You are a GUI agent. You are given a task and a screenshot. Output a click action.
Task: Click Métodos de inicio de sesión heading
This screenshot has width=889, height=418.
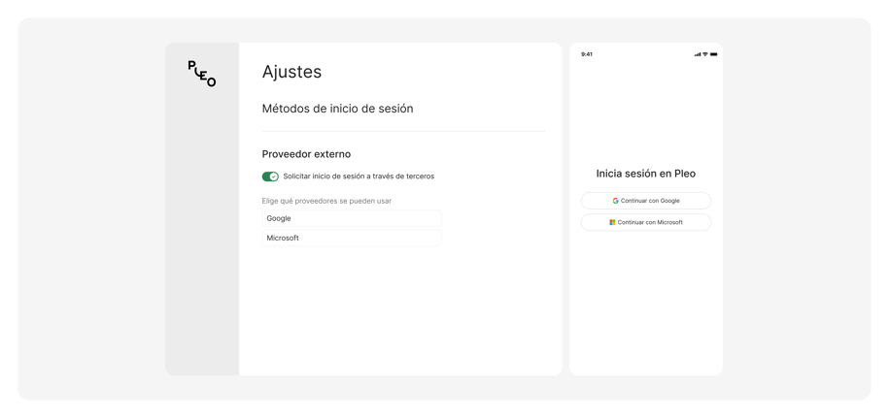[337, 109]
